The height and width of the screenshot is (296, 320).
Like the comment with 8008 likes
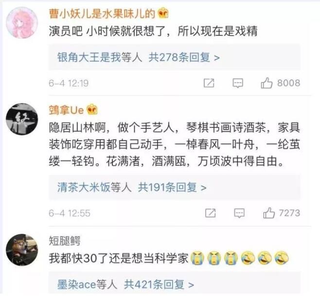pos(267,83)
